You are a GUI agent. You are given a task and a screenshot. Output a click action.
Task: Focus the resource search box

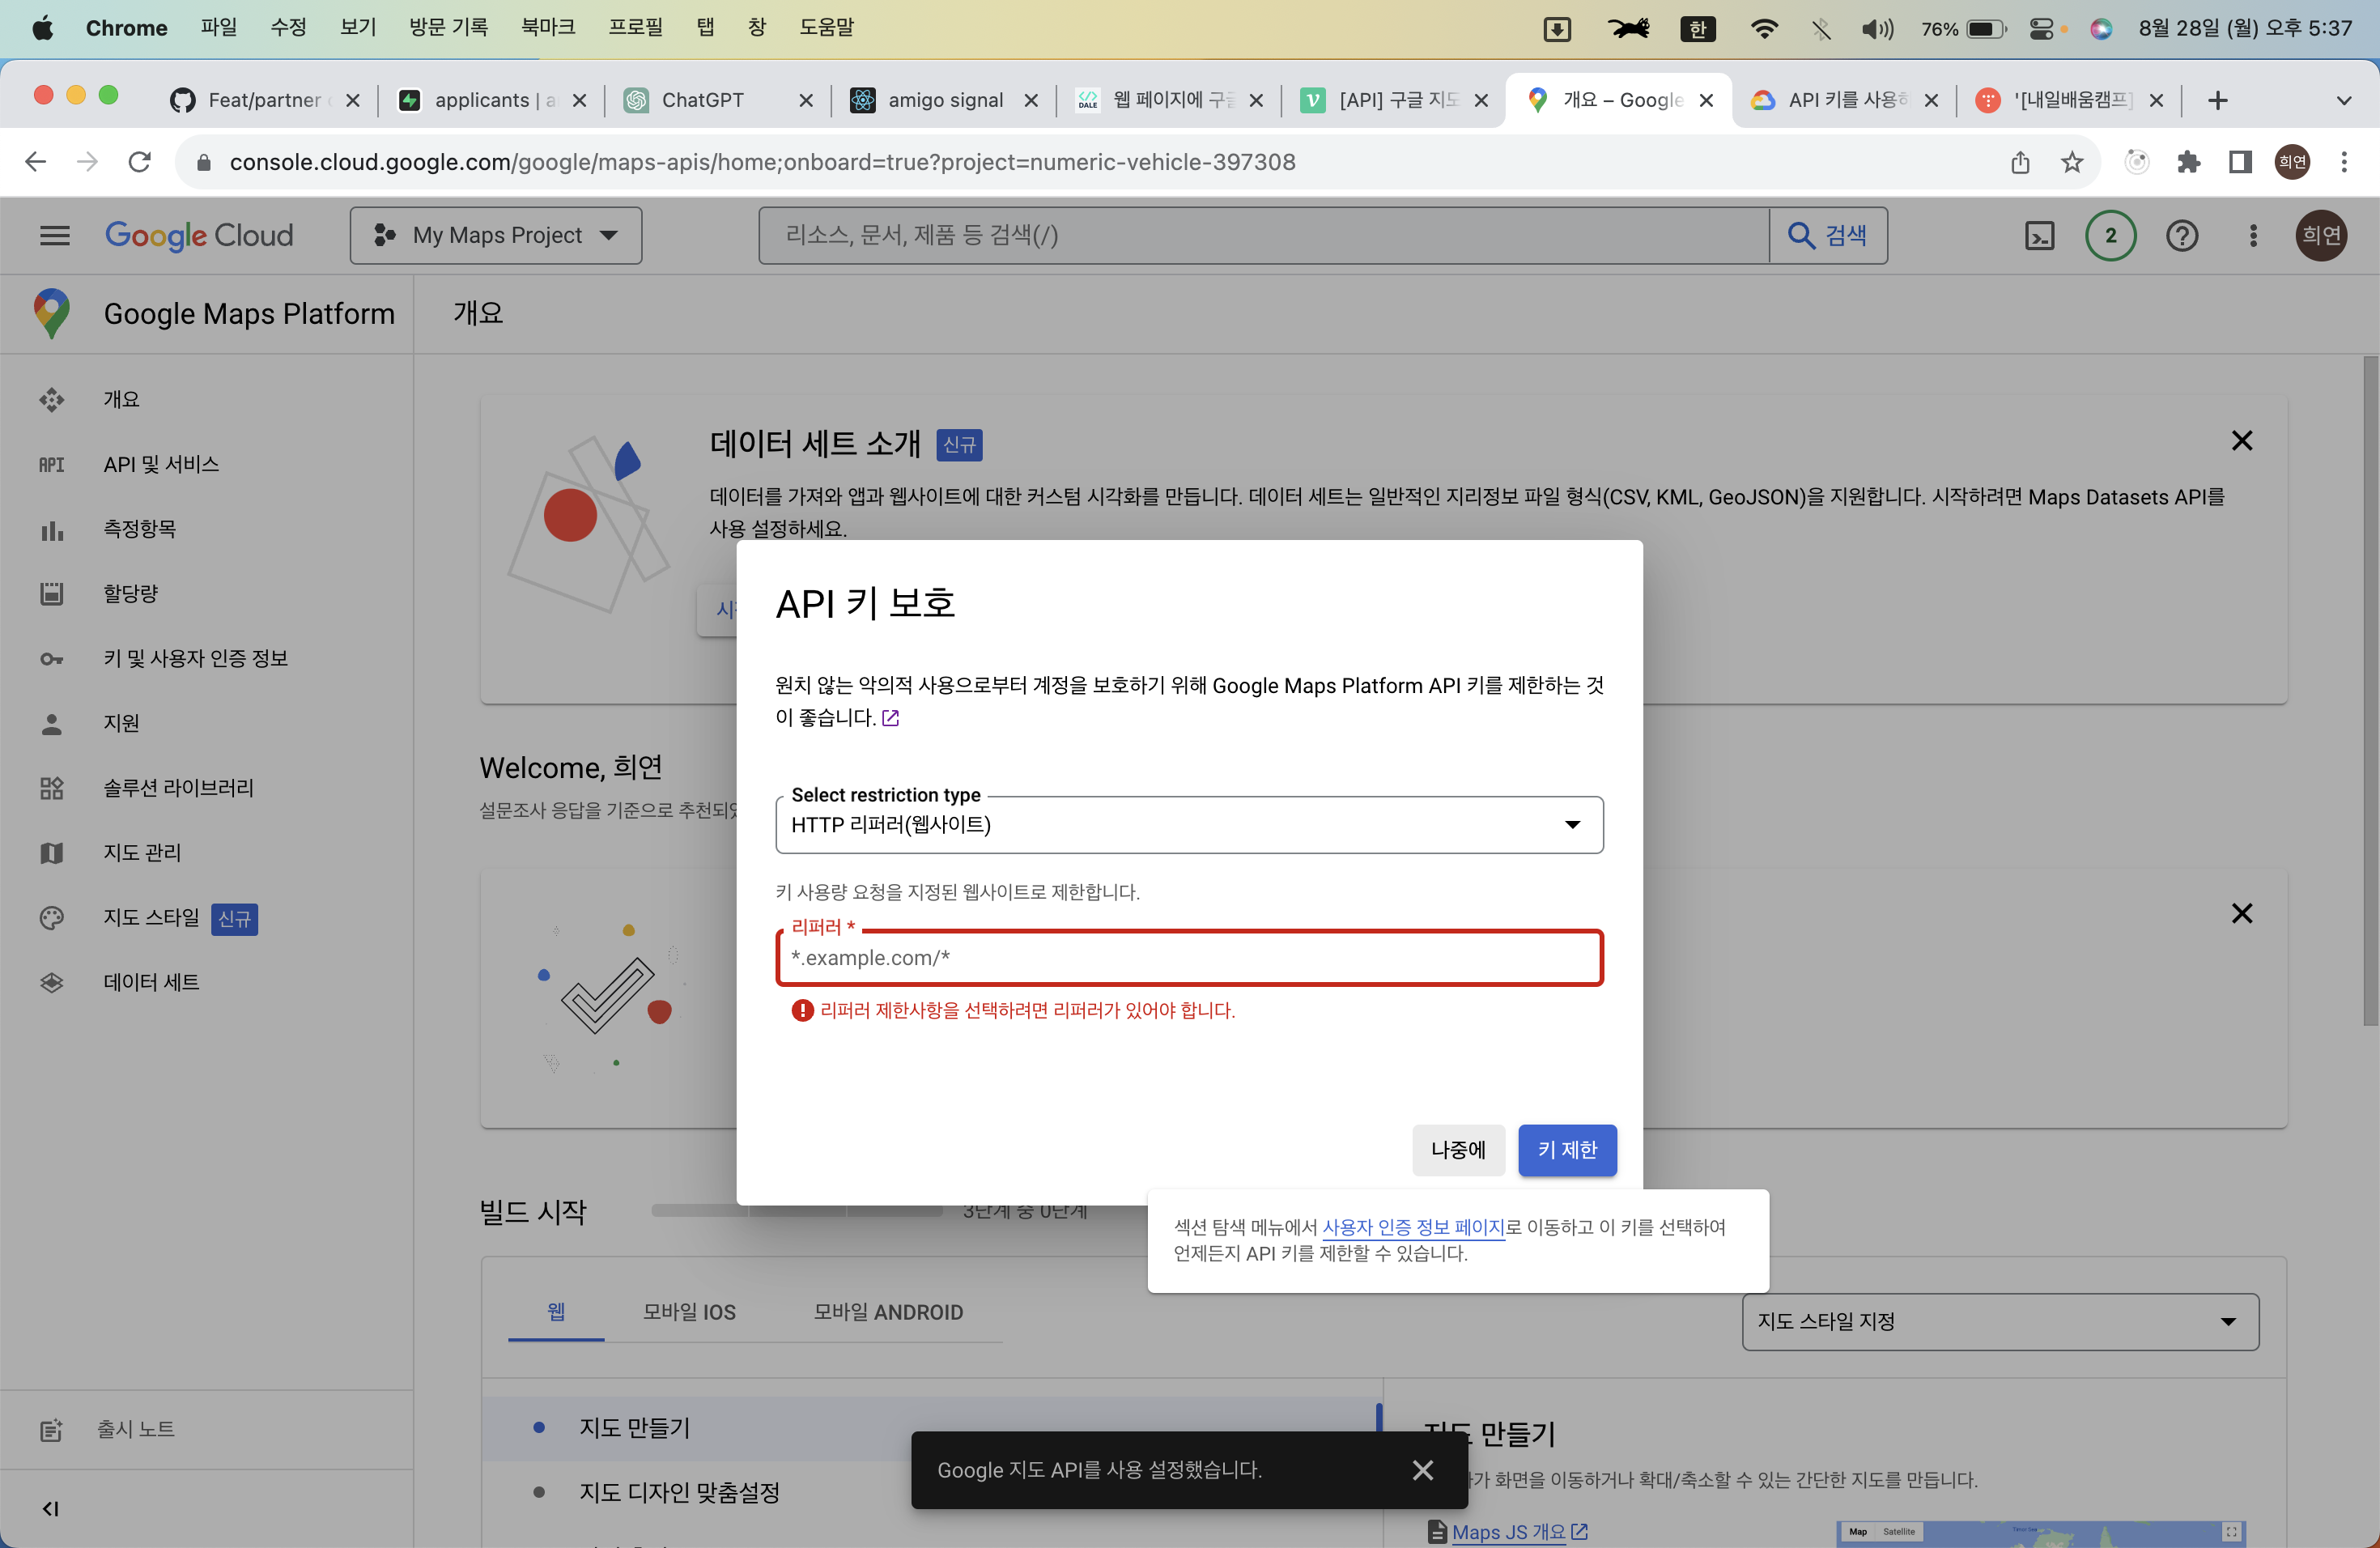[x=1264, y=236]
